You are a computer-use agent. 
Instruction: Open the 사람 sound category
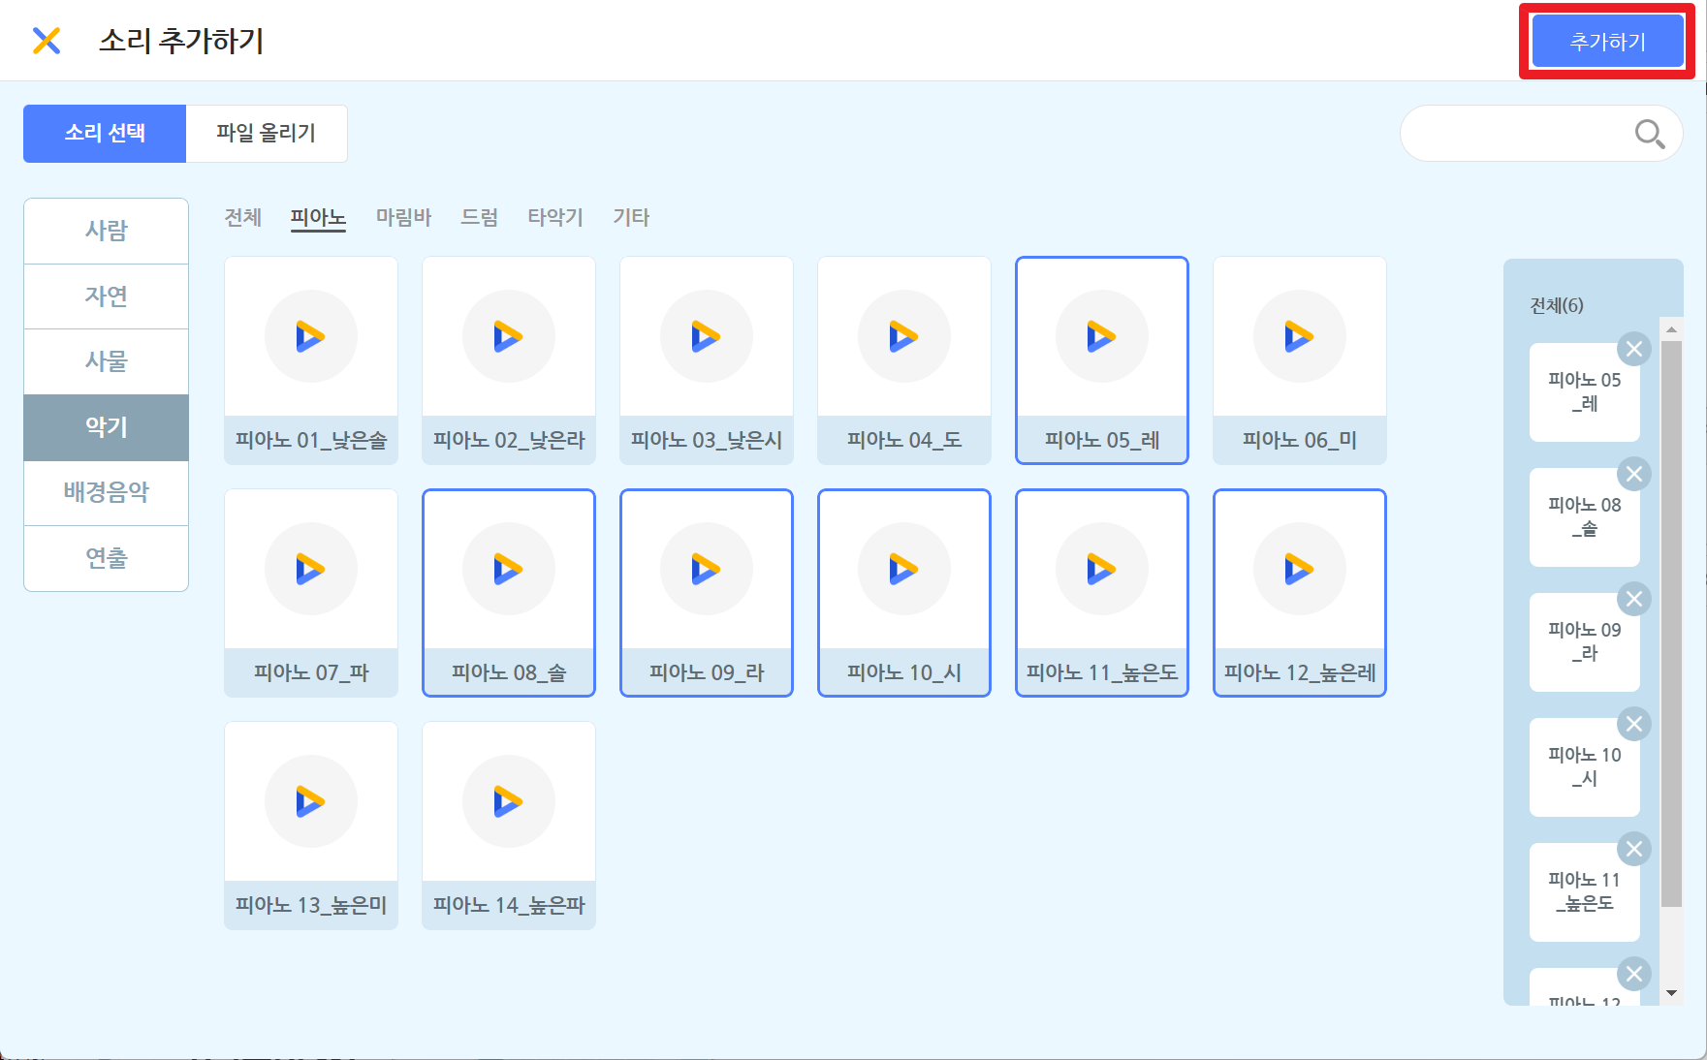tap(107, 231)
